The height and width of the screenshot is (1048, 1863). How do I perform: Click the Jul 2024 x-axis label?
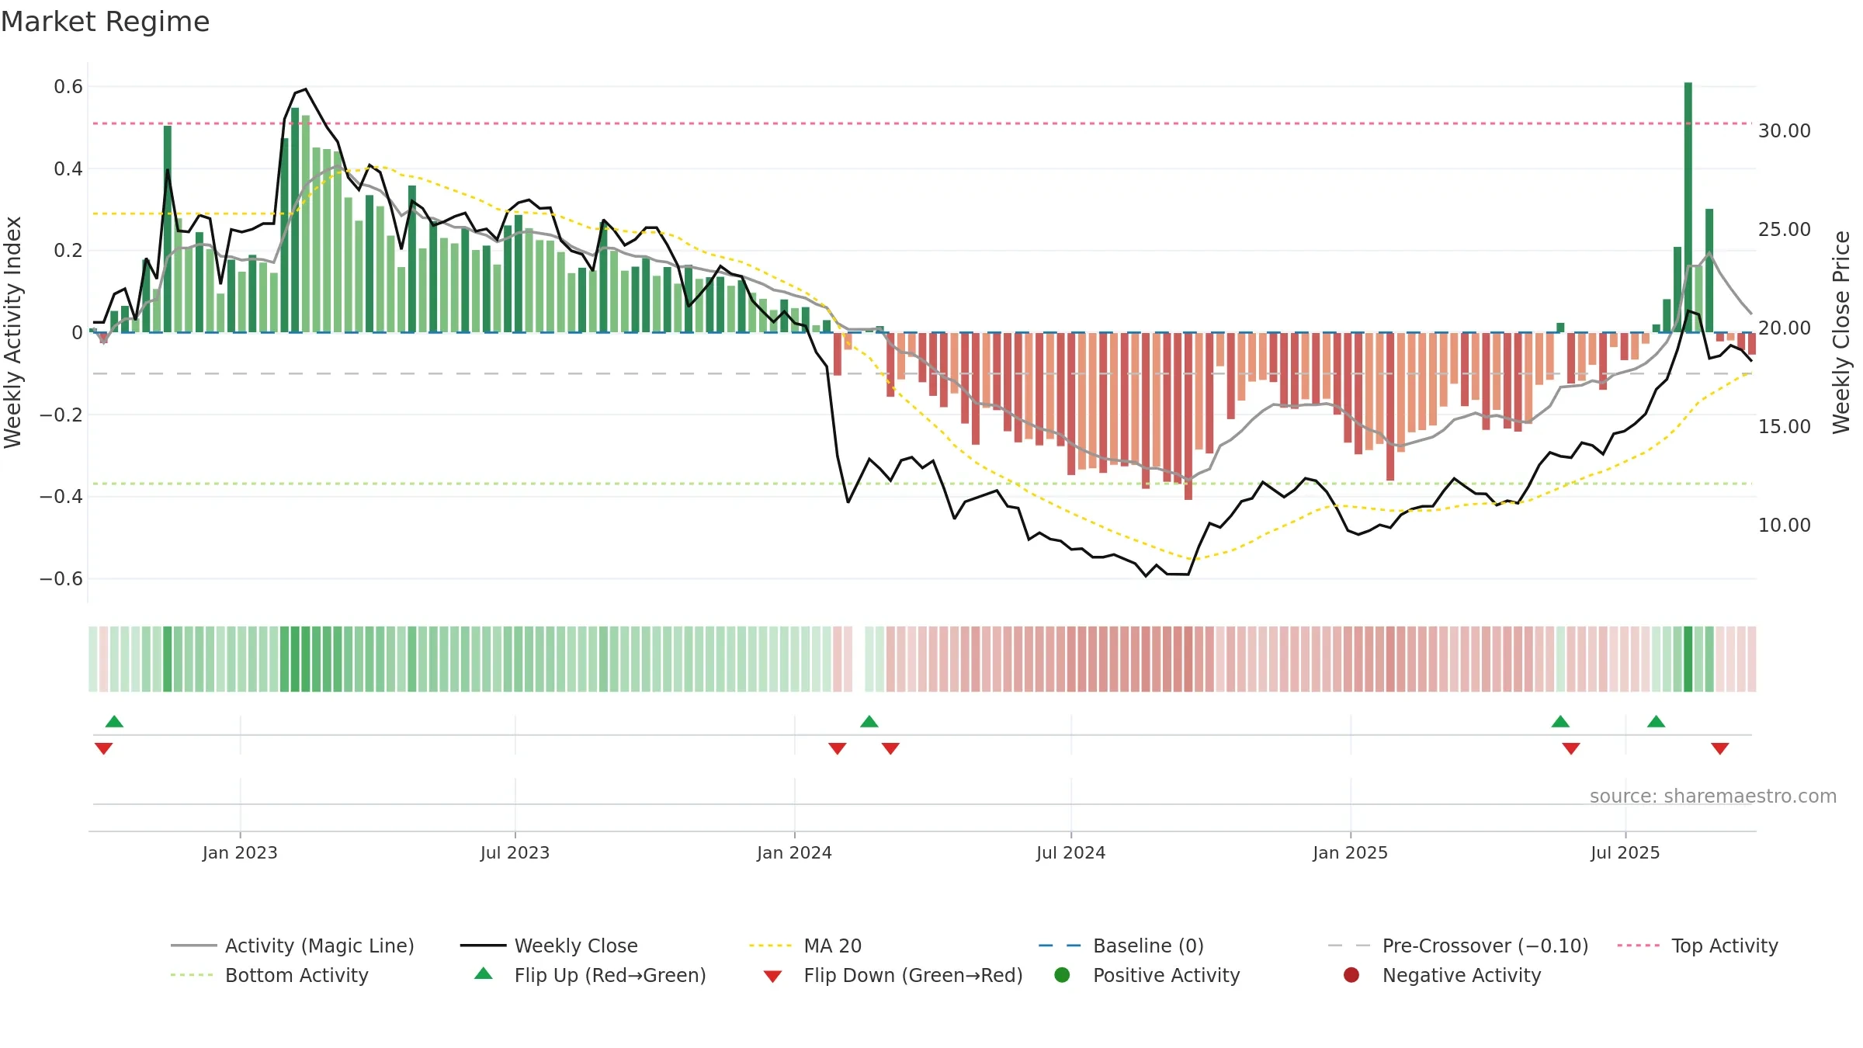1070,852
